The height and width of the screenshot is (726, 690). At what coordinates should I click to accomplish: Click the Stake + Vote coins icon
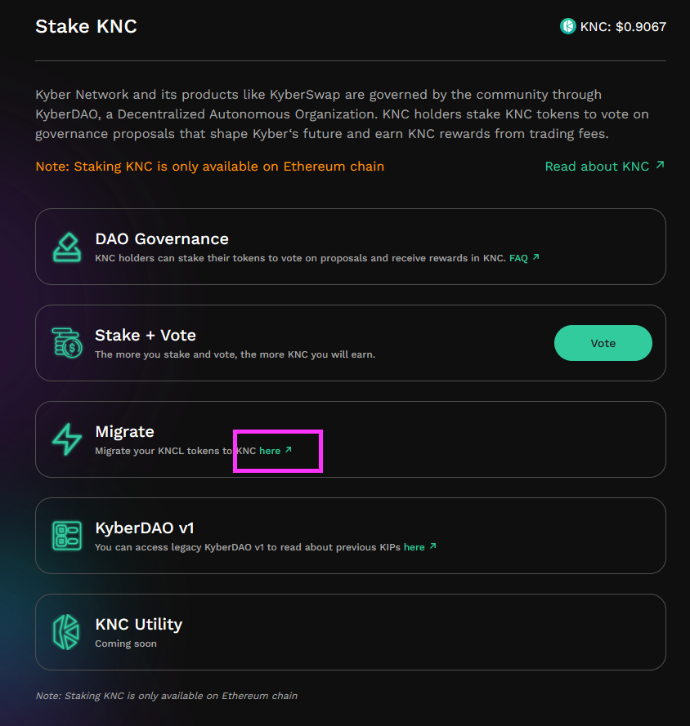(67, 343)
